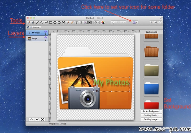The height and width of the screenshot is (133, 191).
Task: Move layer down with down arrow
Action: 37,119
